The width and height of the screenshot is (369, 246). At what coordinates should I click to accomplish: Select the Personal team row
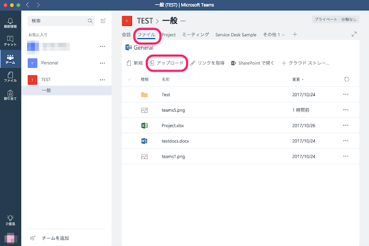coord(67,63)
